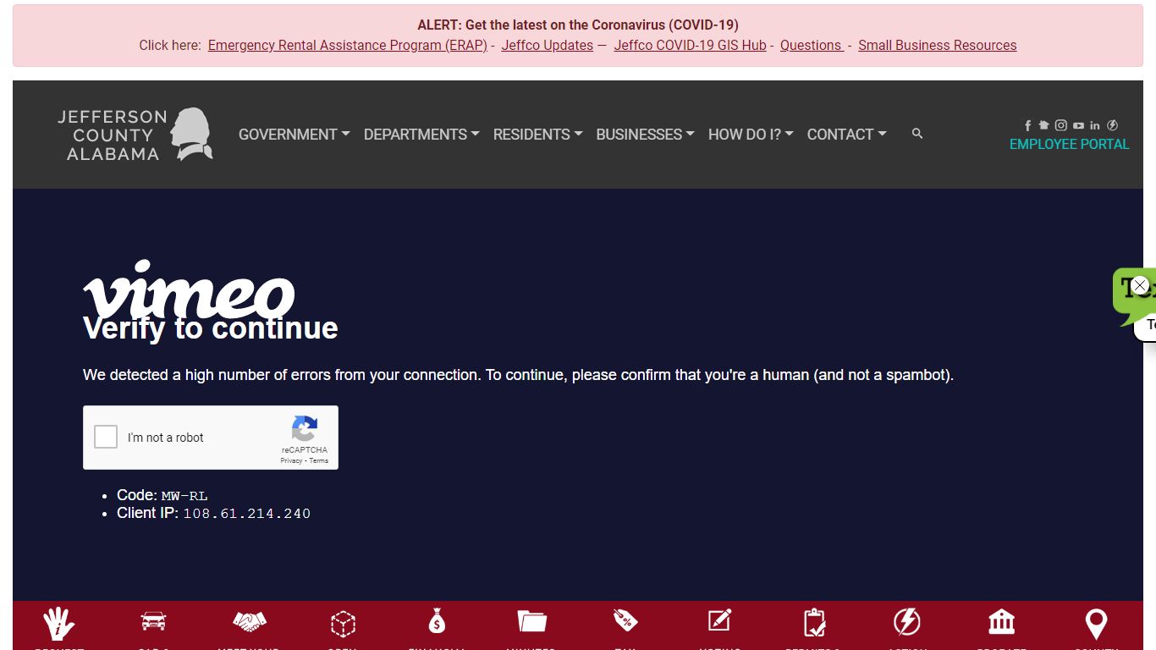The image size is (1156, 650).
Task: Click the map pin County icon
Action: pos(1096,624)
